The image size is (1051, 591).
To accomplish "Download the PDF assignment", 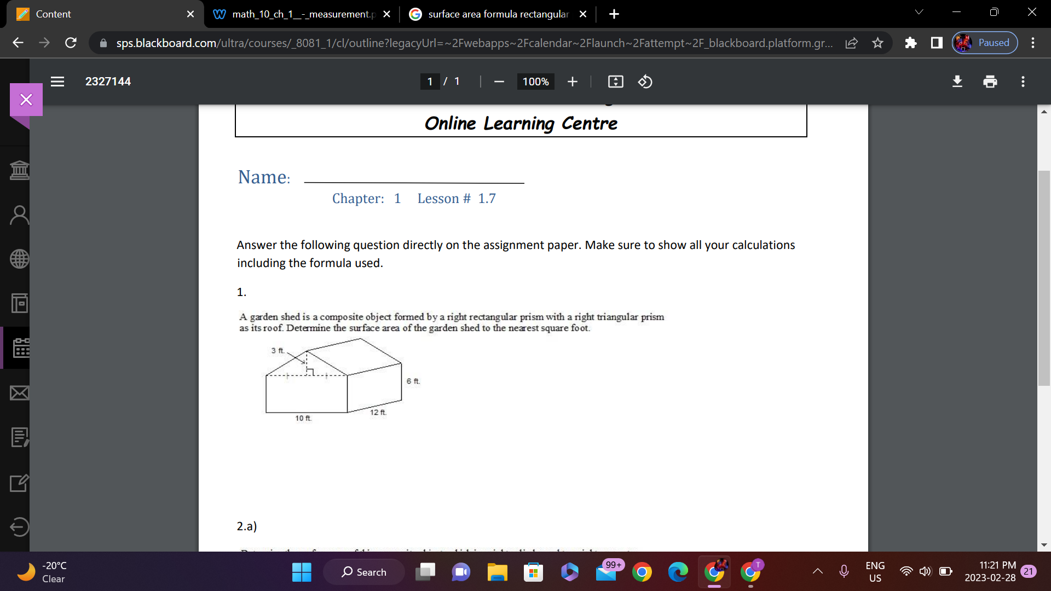I will pos(957,82).
